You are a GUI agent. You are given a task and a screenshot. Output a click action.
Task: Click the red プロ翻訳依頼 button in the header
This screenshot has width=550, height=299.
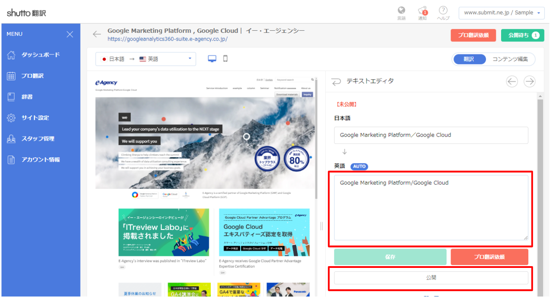coord(473,35)
